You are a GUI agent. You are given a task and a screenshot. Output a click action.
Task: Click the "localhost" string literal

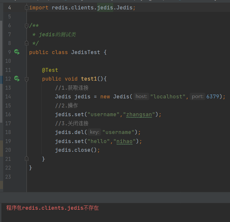[x=168, y=96]
